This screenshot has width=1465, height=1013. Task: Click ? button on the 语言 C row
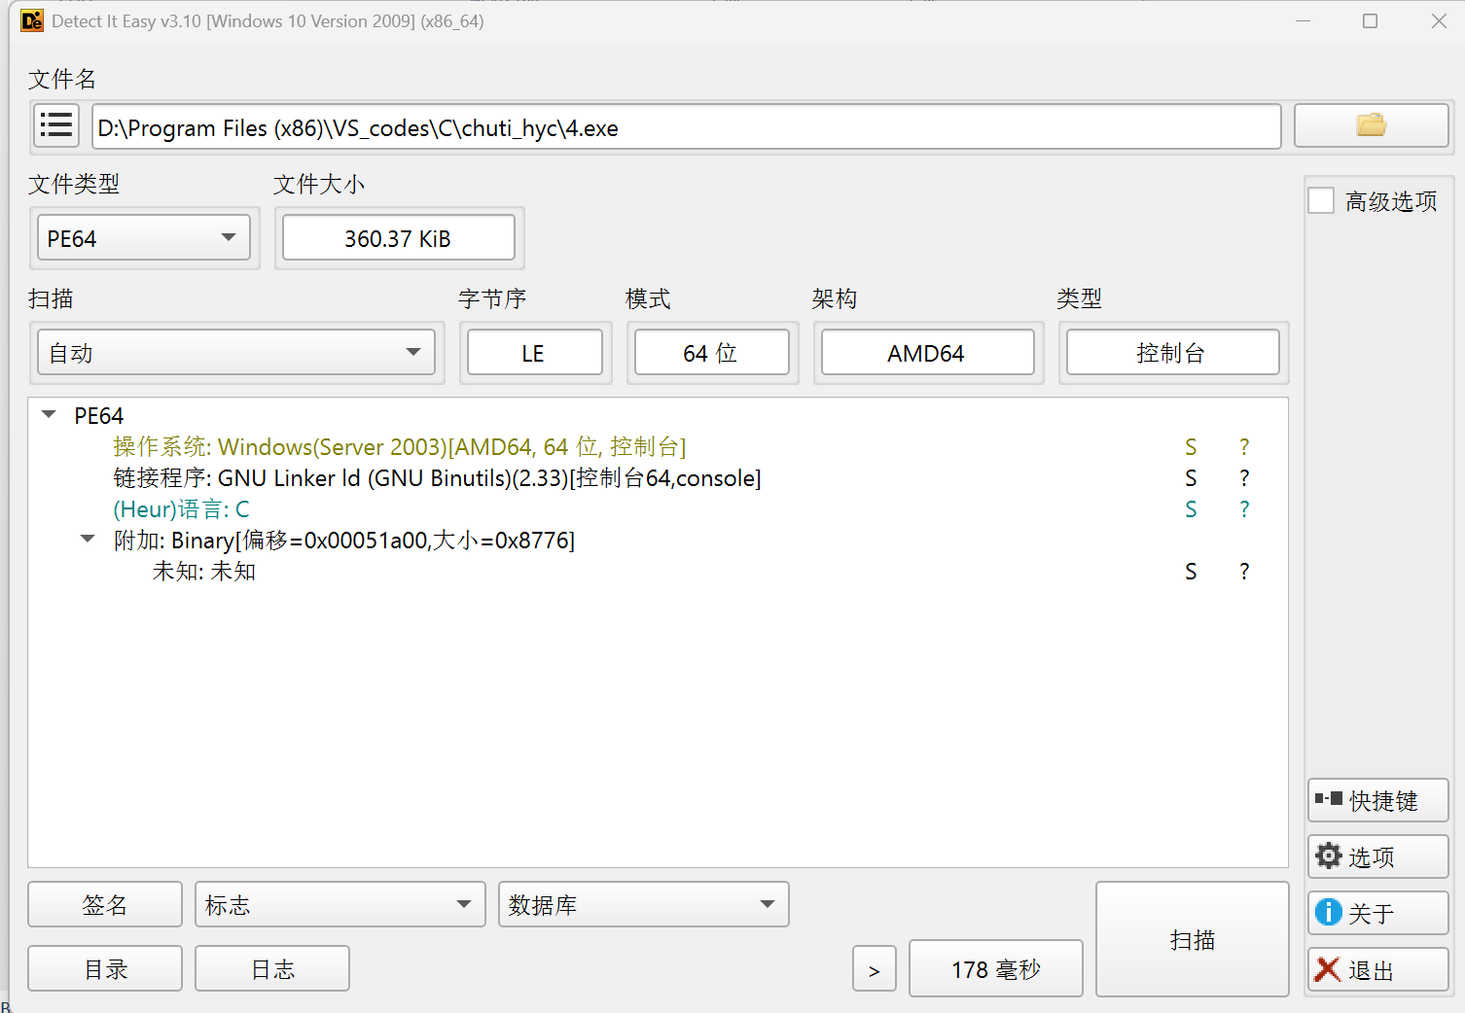[1244, 508]
